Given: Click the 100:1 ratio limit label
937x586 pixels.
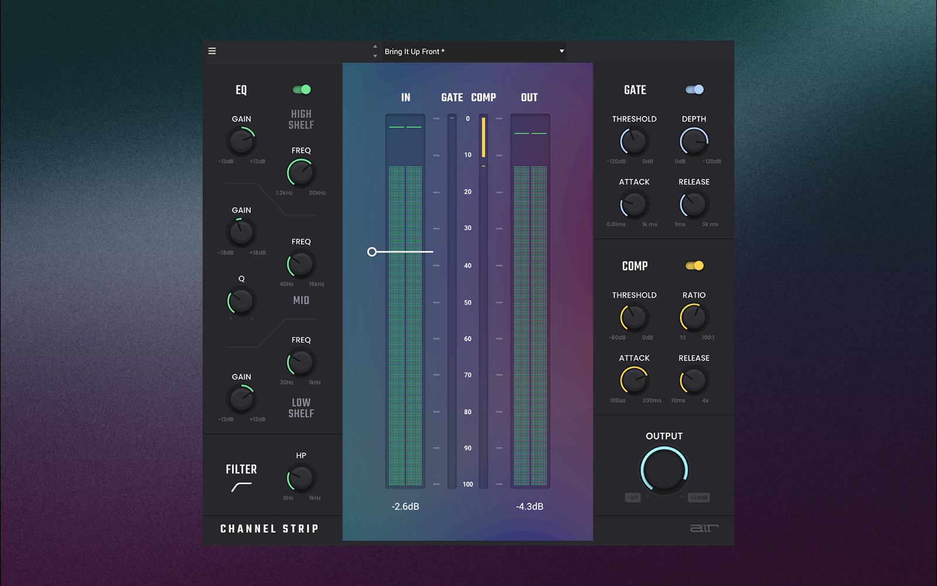Looking at the screenshot, I should click(x=708, y=338).
